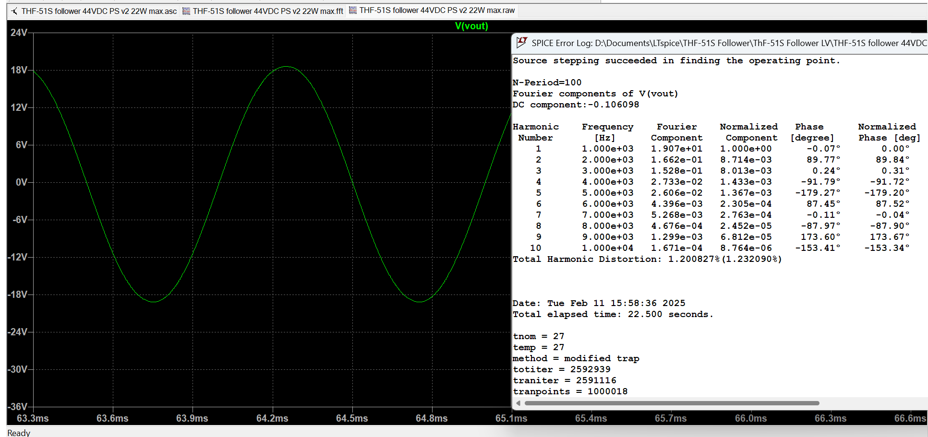Click the Ready status bar text
Viewport: 928px width, 437px height.
[19, 433]
